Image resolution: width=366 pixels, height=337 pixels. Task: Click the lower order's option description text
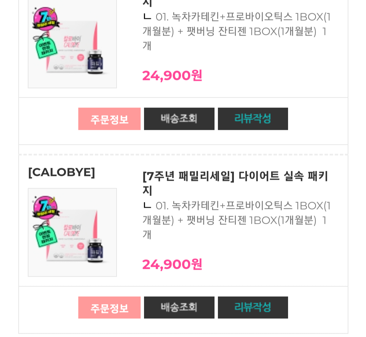236,220
